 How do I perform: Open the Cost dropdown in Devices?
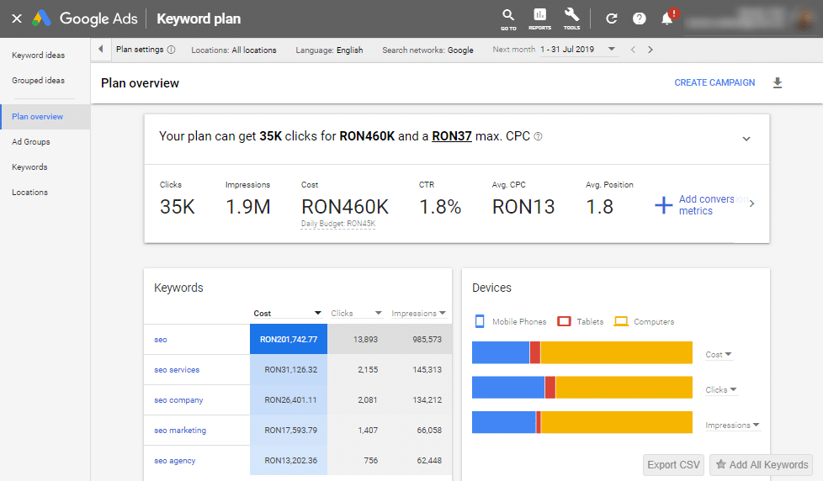719,355
